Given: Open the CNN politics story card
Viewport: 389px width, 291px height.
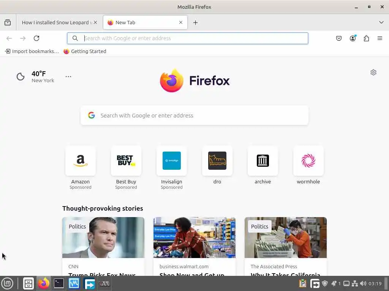Looking at the screenshot, I should (x=103, y=246).
